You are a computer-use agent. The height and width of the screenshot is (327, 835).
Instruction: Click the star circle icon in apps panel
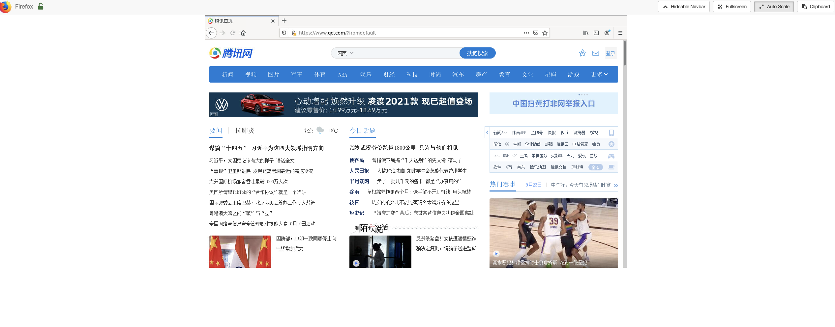[x=611, y=144]
